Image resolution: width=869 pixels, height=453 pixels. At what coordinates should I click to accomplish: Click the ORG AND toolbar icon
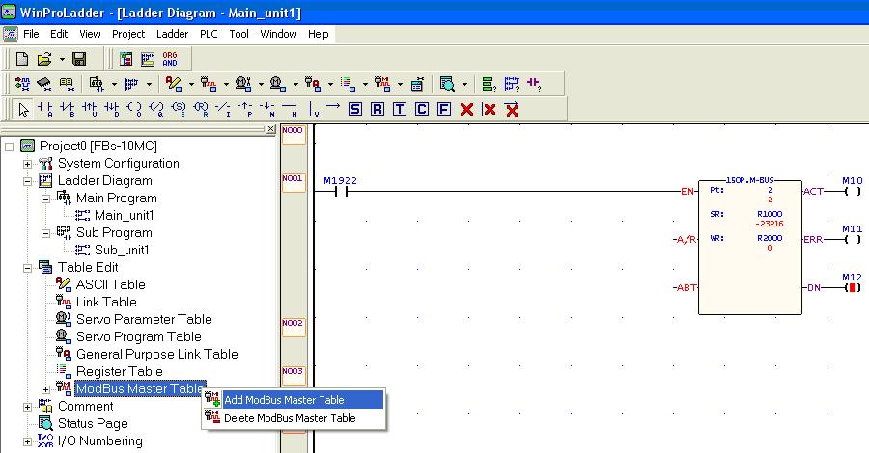[170, 59]
